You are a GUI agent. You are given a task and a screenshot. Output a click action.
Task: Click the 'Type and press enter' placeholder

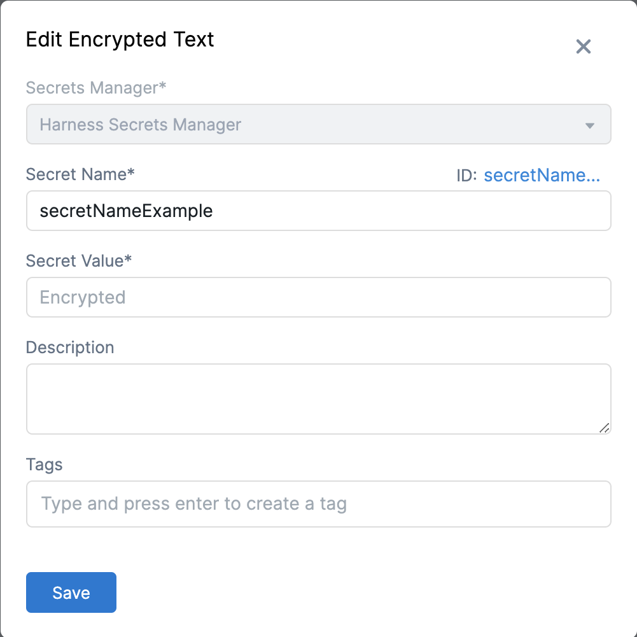click(193, 504)
